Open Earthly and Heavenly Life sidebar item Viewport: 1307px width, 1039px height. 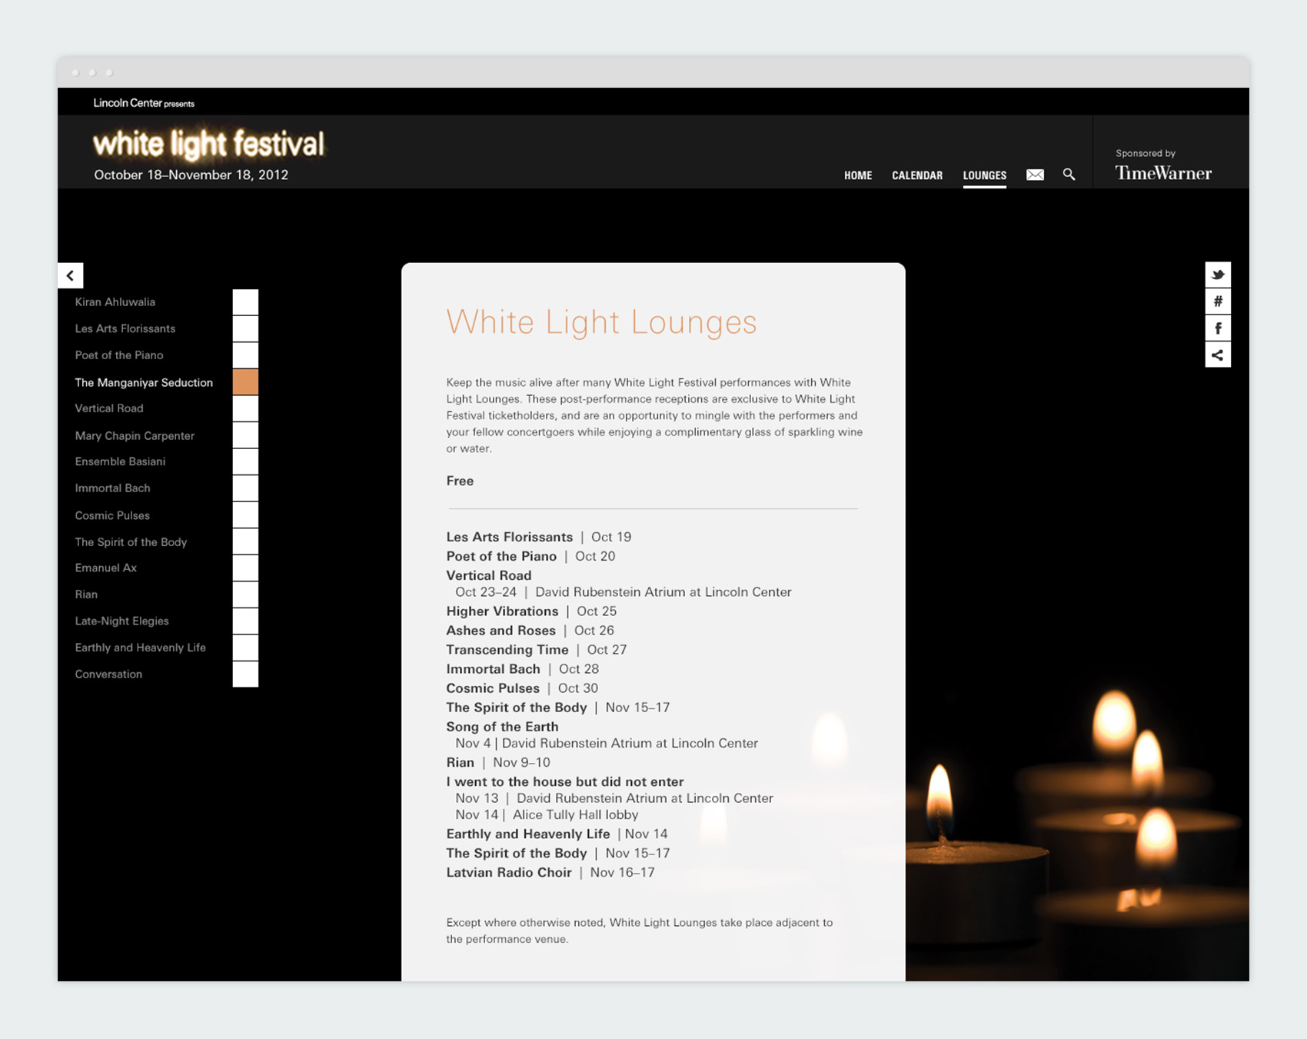point(141,648)
